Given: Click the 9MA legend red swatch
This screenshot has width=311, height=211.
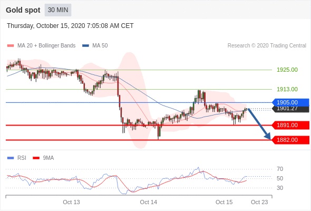Looking at the screenshot, I should tap(36, 158).
